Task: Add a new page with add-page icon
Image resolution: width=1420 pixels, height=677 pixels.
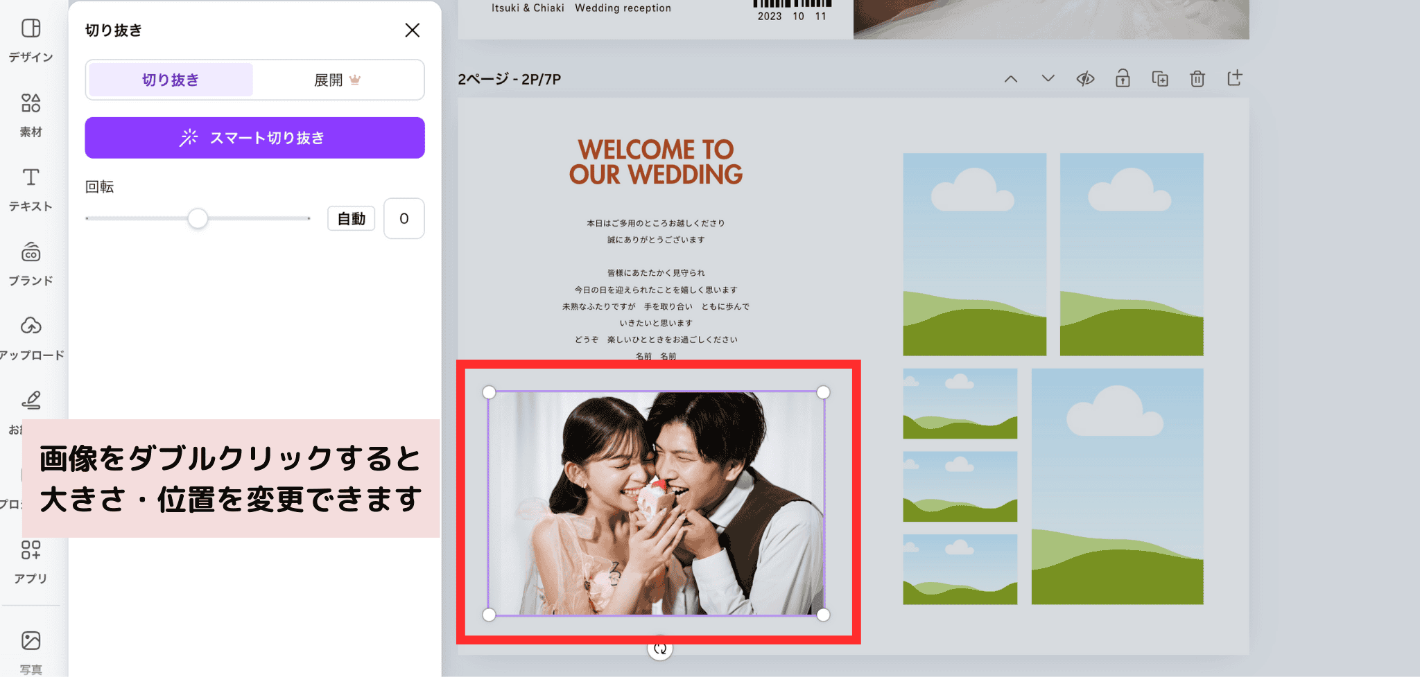Action: pos(1235,78)
